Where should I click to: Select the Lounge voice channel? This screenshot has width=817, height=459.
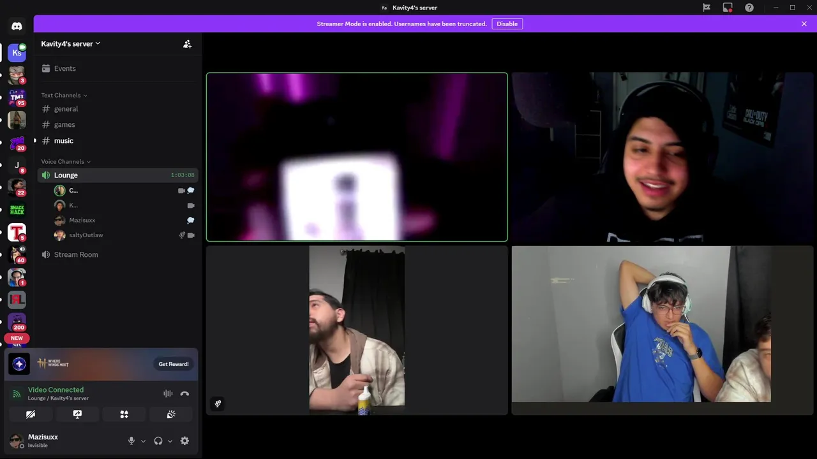coord(117,175)
